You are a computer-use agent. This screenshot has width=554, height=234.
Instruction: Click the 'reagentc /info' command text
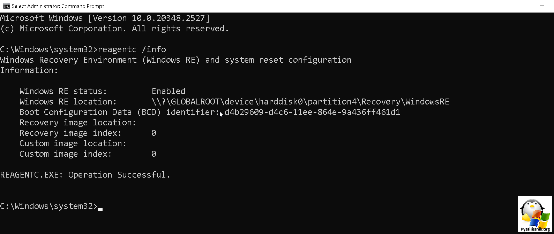(132, 49)
